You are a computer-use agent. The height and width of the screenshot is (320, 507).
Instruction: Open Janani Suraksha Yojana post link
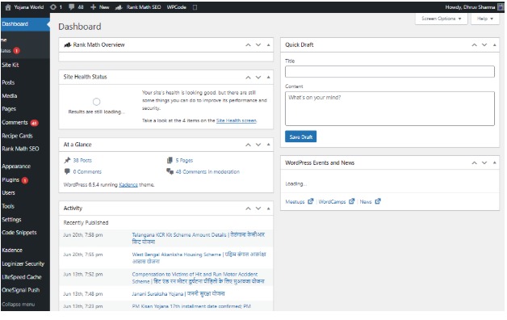178,294
